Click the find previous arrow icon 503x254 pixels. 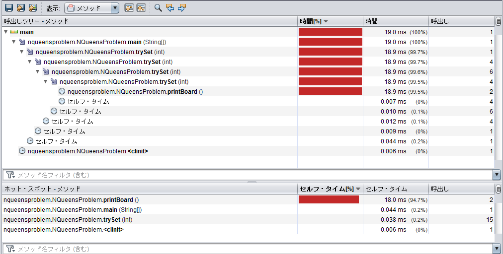[x=170, y=8]
